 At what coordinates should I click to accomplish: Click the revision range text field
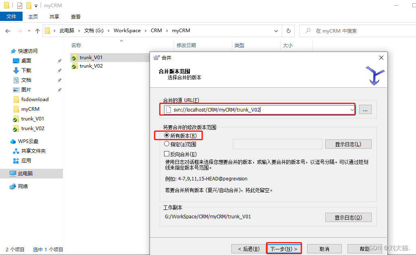click(x=277, y=144)
